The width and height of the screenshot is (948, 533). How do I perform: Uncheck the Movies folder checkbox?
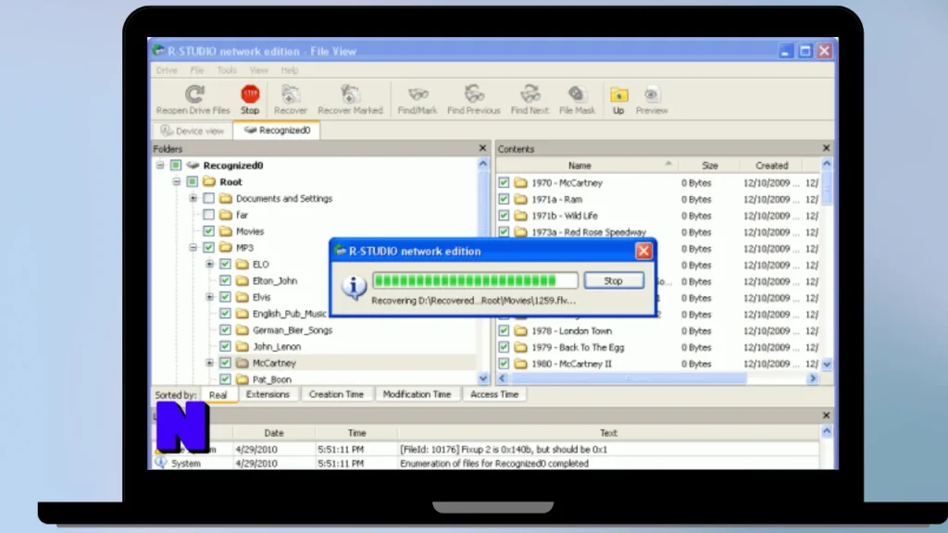coord(208,230)
